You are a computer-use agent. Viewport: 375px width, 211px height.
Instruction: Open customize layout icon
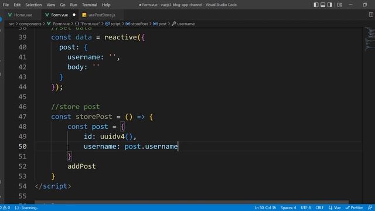tap(339, 5)
